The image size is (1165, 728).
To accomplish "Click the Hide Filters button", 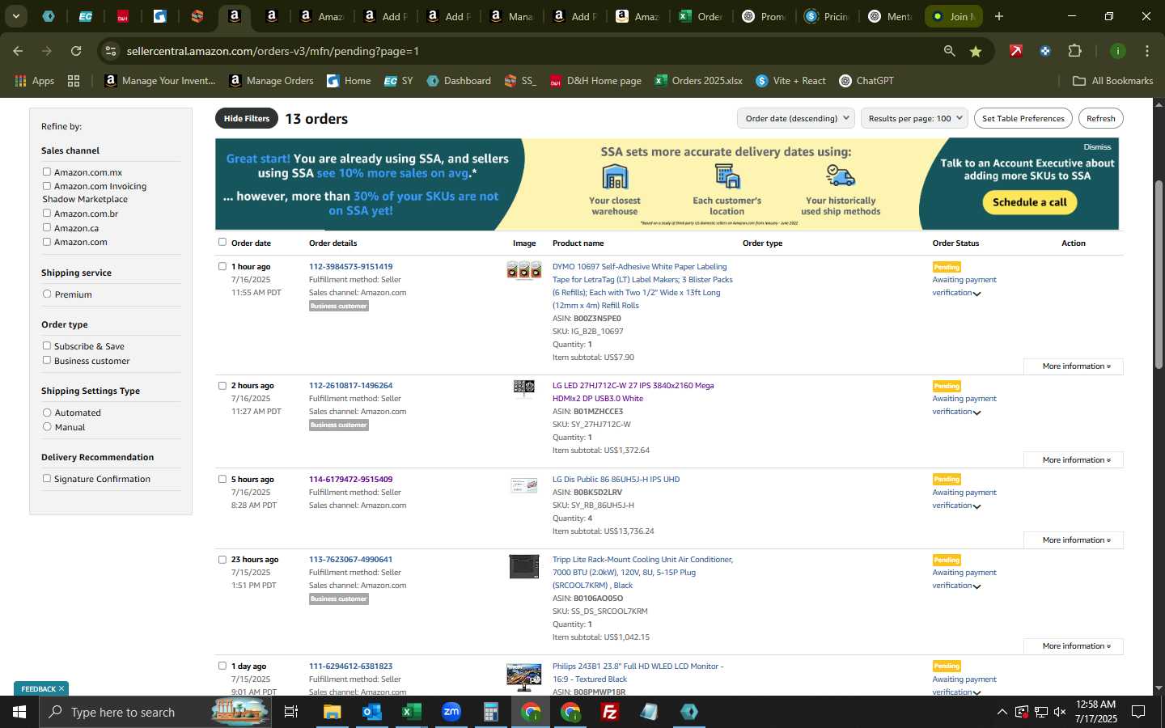I will [246, 118].
